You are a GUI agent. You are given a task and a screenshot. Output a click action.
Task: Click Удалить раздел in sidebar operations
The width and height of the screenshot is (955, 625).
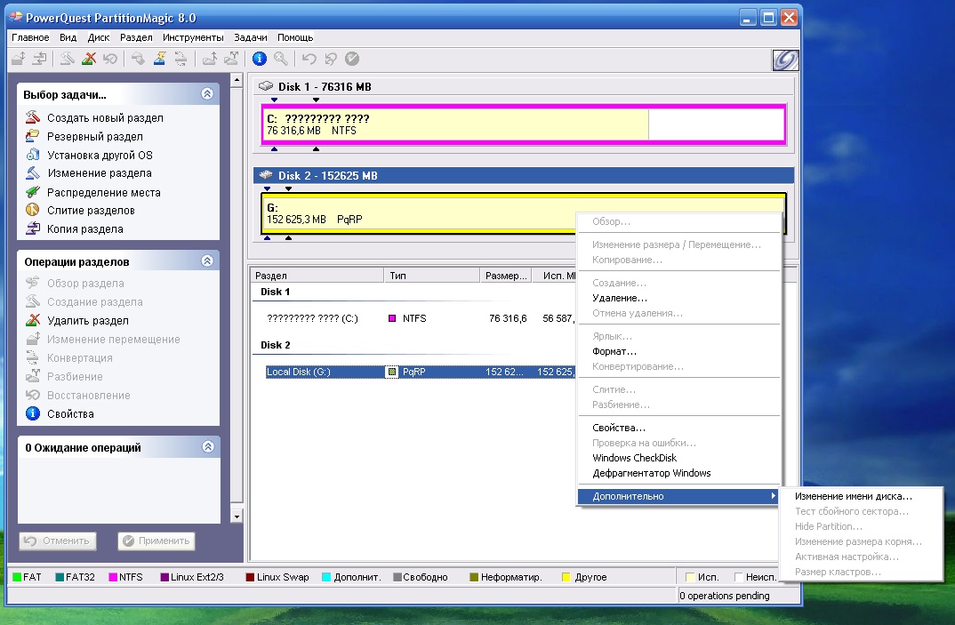pyautogui.click(x=88, y=320)
